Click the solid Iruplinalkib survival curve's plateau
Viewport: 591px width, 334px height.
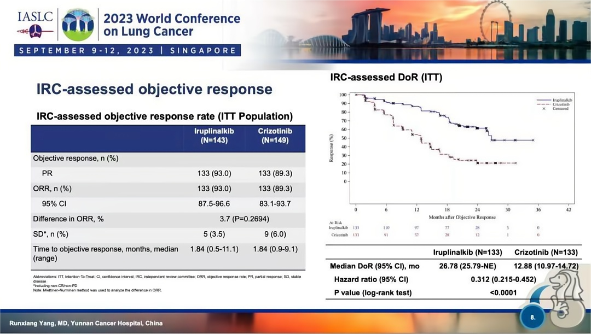point(513,140)
